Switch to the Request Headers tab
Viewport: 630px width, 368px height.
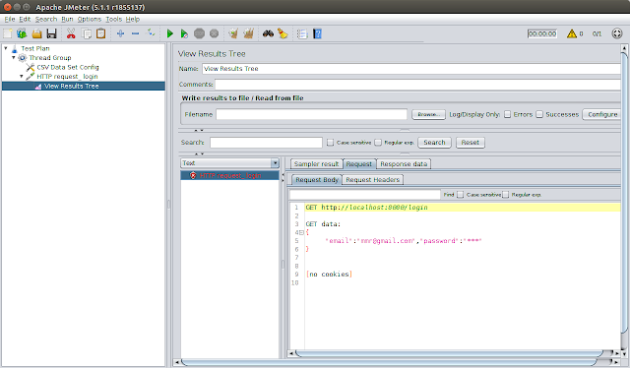click(372, 180)
